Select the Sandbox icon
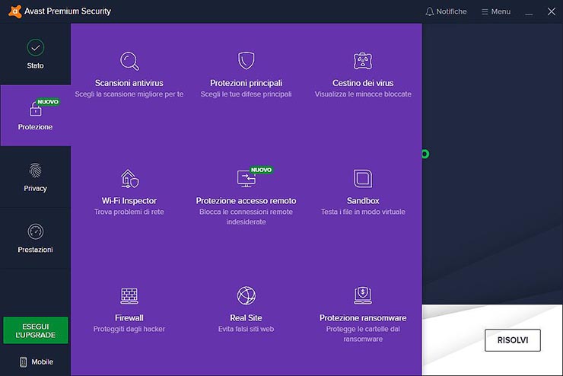563x376 pixels. [x=363, y=179]
